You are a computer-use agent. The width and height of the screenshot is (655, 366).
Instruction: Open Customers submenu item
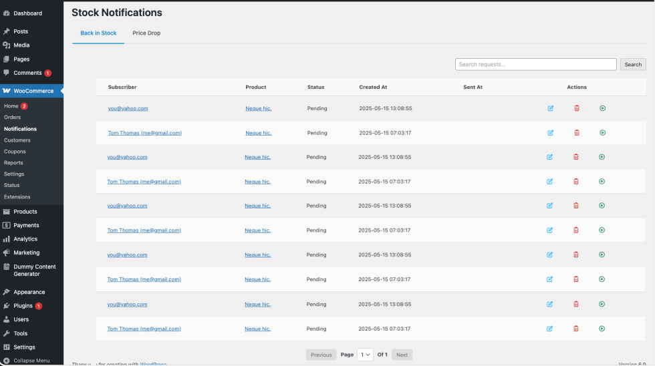click(x=17, y=140)
